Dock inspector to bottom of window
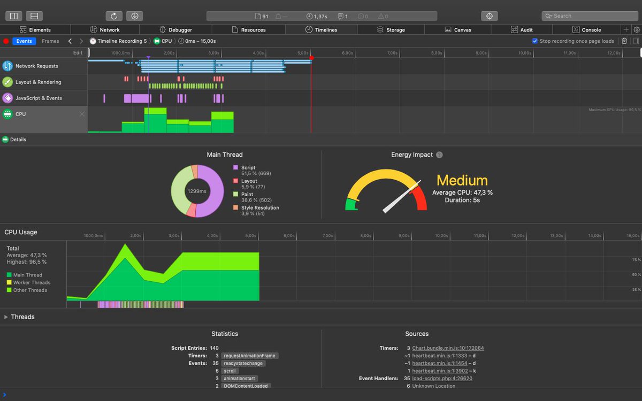 tap(34, 16)
